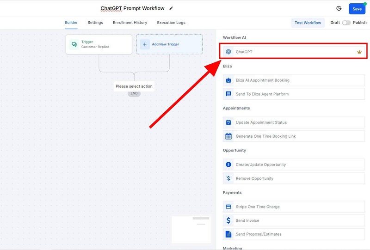Choose Update Appointment Status action
Screen dimensions: 370x250
[294, 122]
